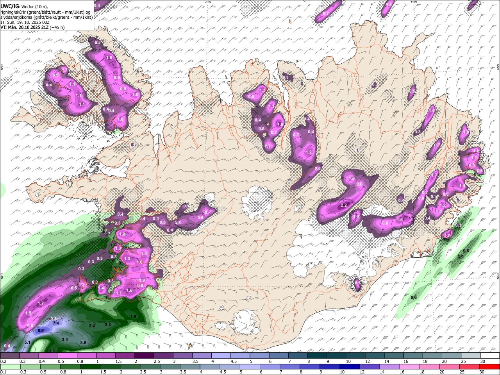Click the 2.4 rain value on the map

(x=92, y=326)
